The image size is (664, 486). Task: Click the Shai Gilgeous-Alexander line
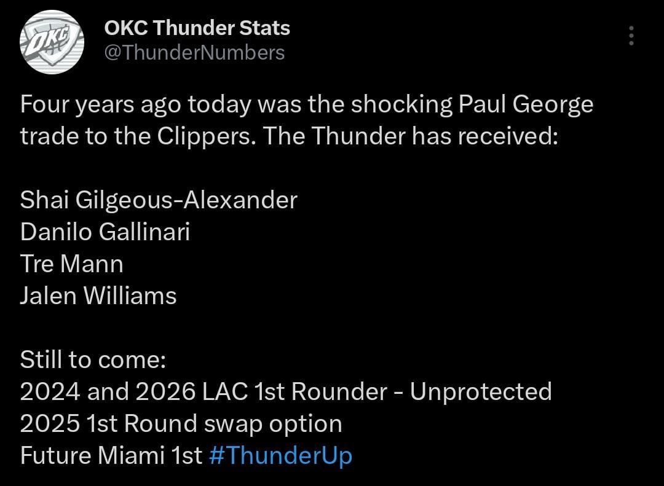[159, 200]
